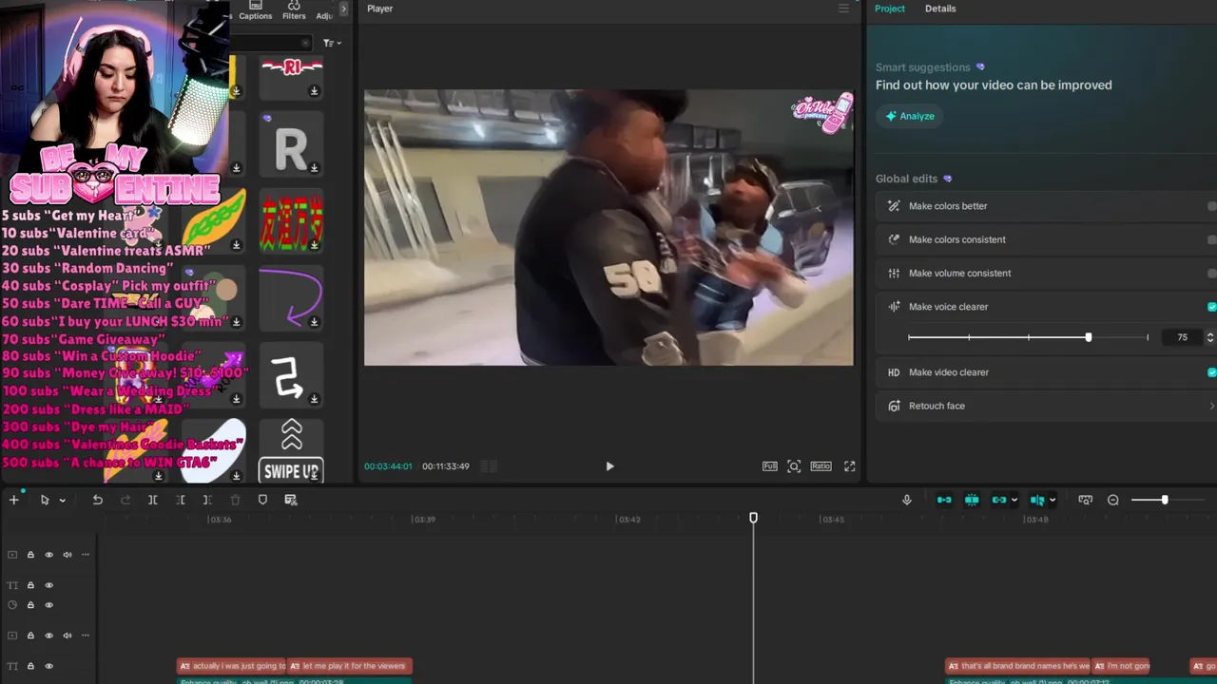Open the sticker filter sort dropdown

click(332, 43)
